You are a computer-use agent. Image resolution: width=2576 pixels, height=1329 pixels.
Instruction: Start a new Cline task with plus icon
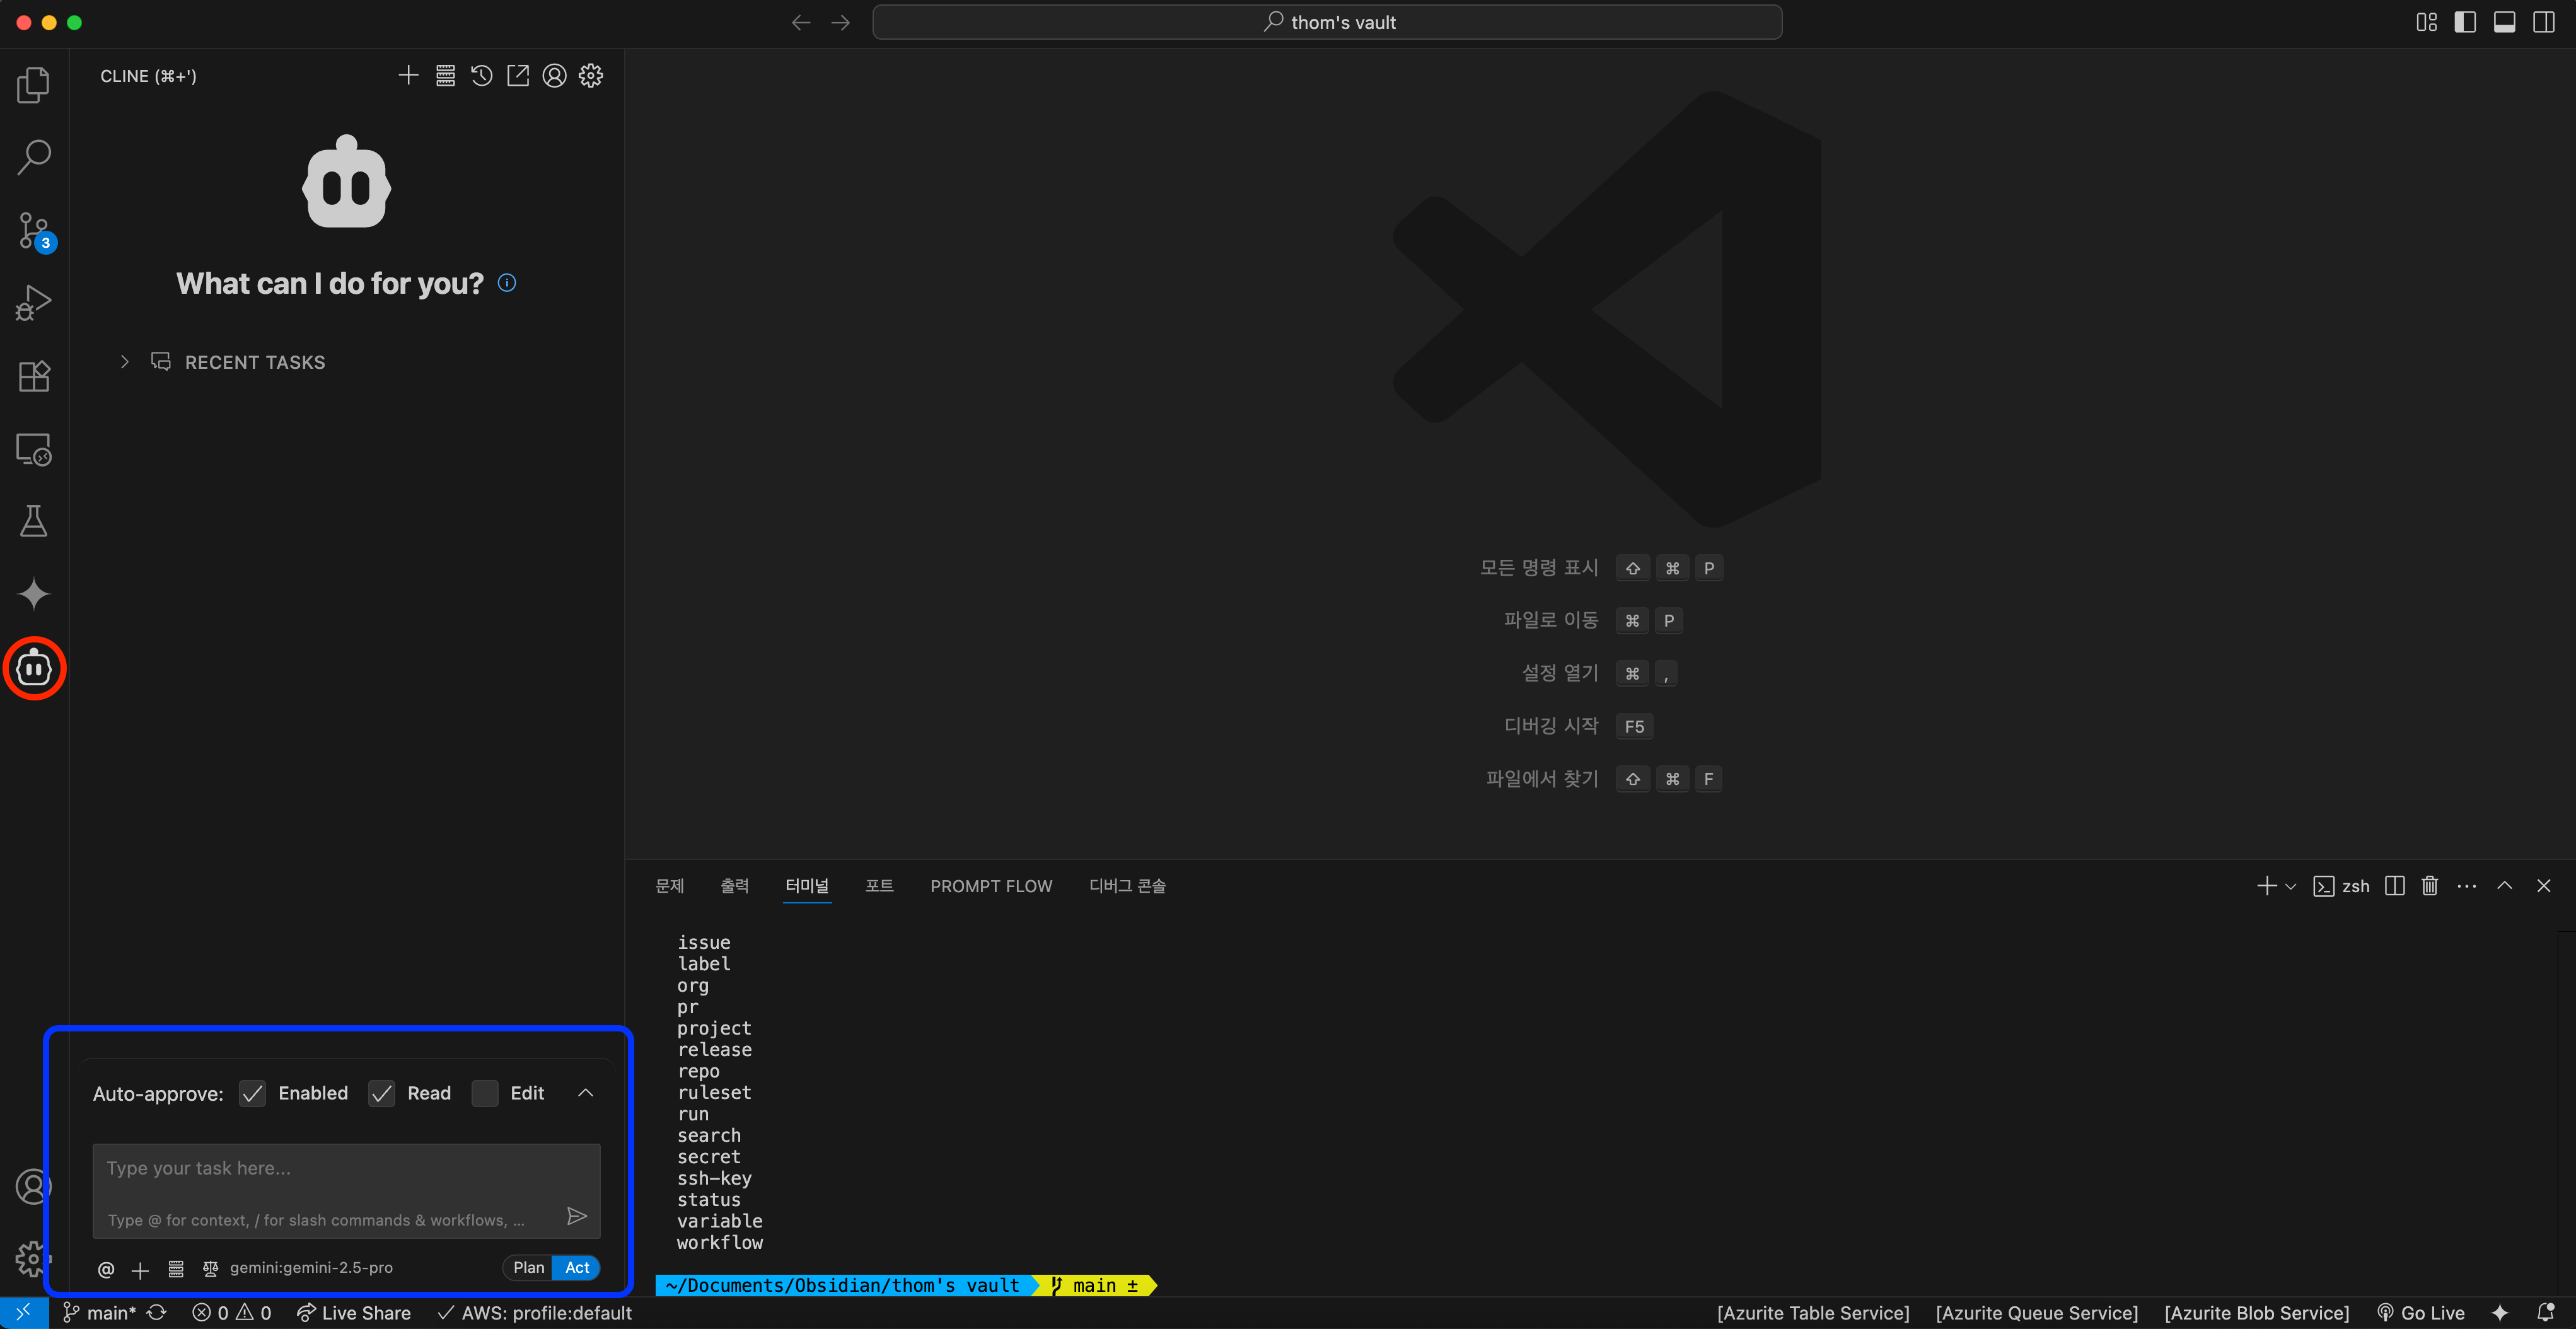coord(408,76)
